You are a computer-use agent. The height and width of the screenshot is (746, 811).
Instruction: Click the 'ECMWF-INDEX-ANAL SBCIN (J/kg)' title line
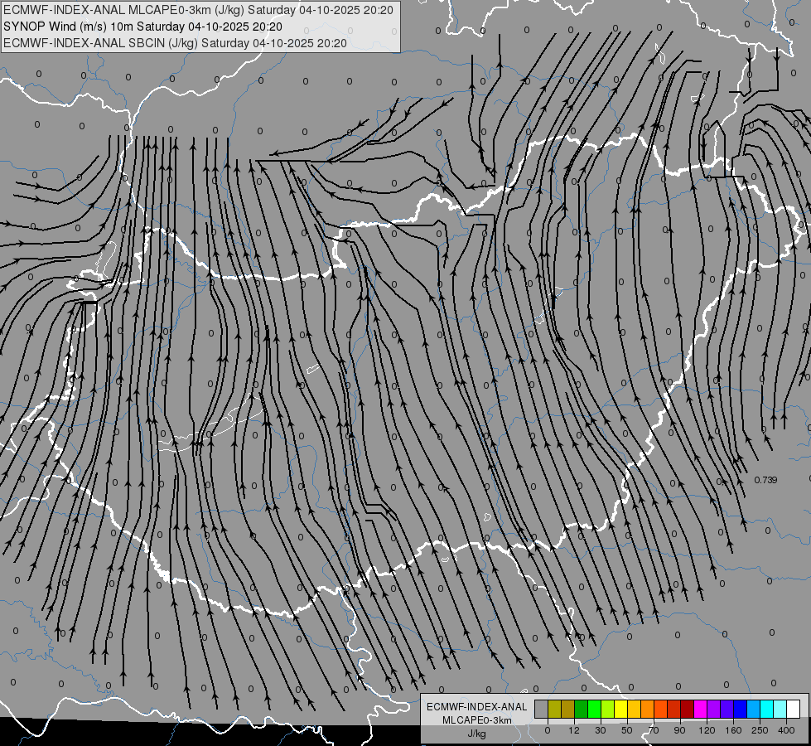click(175, 43)
